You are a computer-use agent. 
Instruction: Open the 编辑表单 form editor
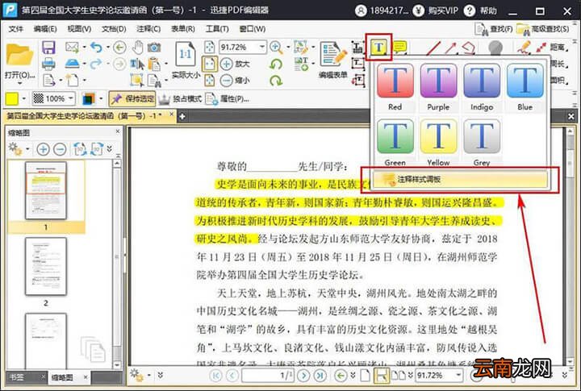[x=332, y=60]
